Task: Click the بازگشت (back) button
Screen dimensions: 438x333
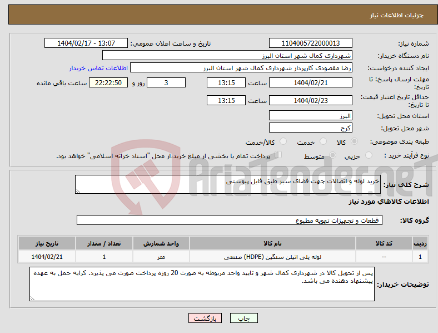Action: click(205, 318)
